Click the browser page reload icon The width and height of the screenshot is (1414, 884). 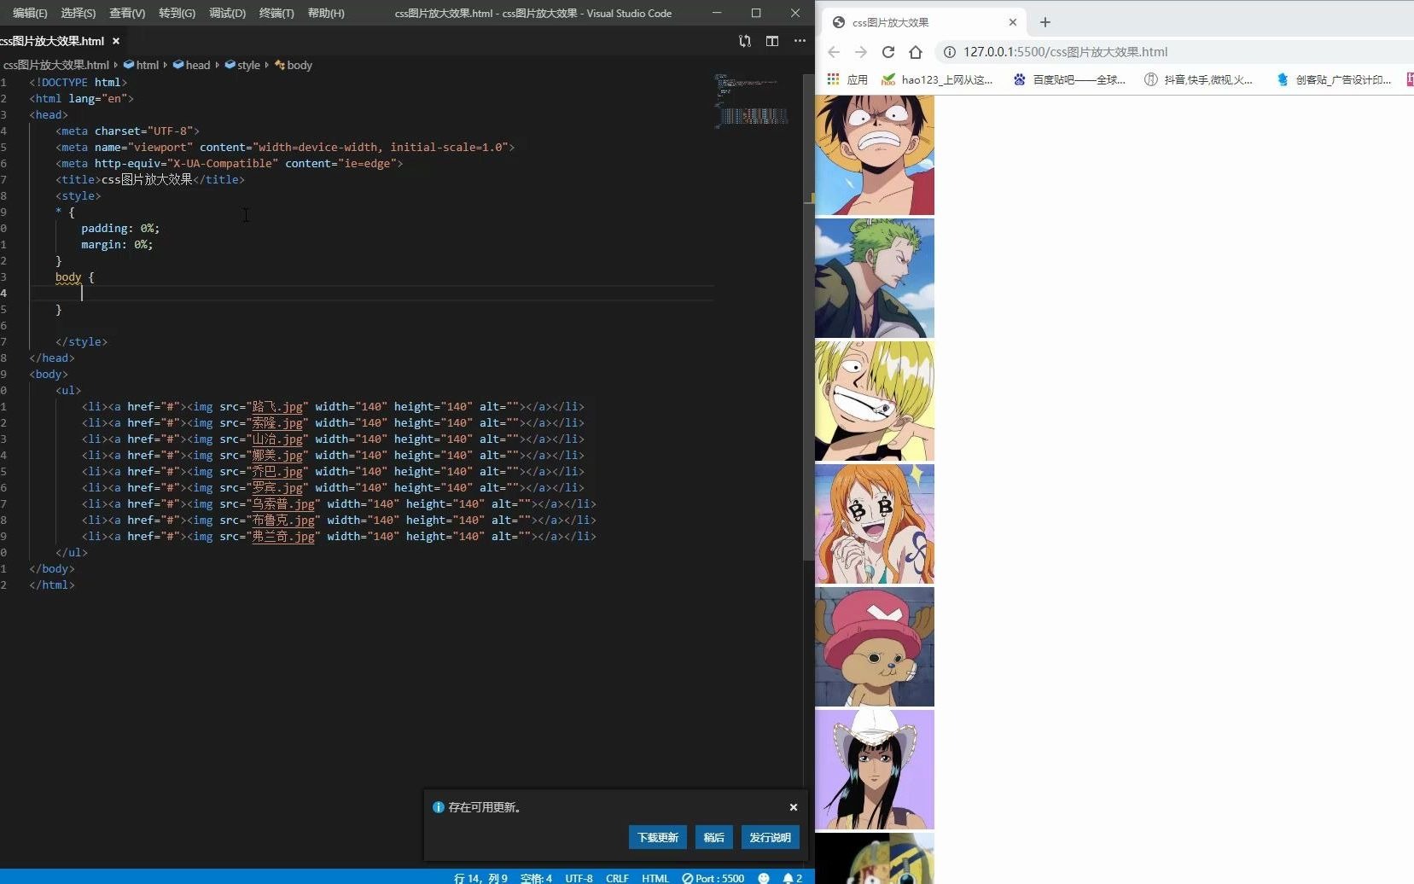889,52
